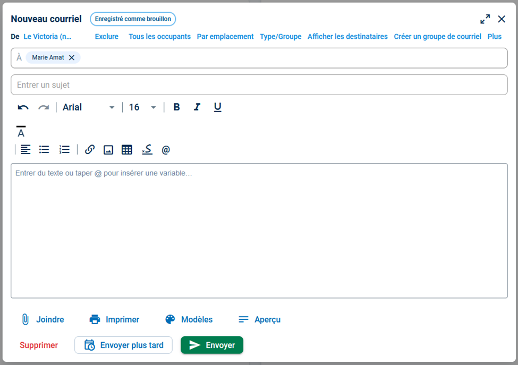This screenshot has height=365, width=518.
Task: Open the Type/Groupe filter
Action: tap(281, 37)
